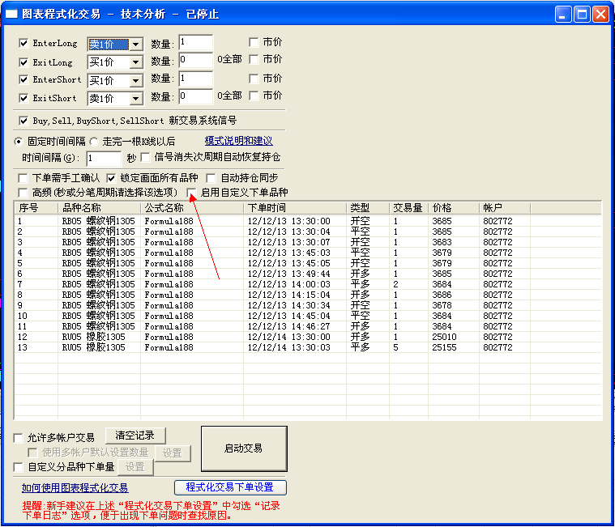Click the 时间间隔 seconds input field

(103, 159)
